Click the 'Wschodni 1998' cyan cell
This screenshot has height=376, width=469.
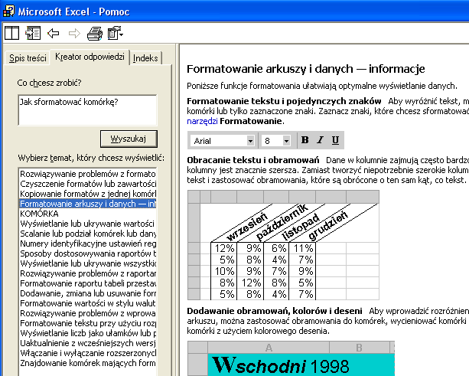[301, 365]
